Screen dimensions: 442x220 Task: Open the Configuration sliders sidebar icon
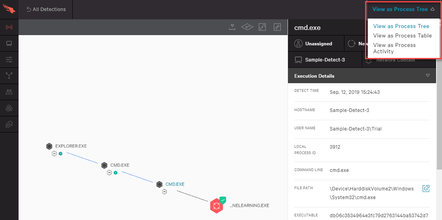point(9,60)
